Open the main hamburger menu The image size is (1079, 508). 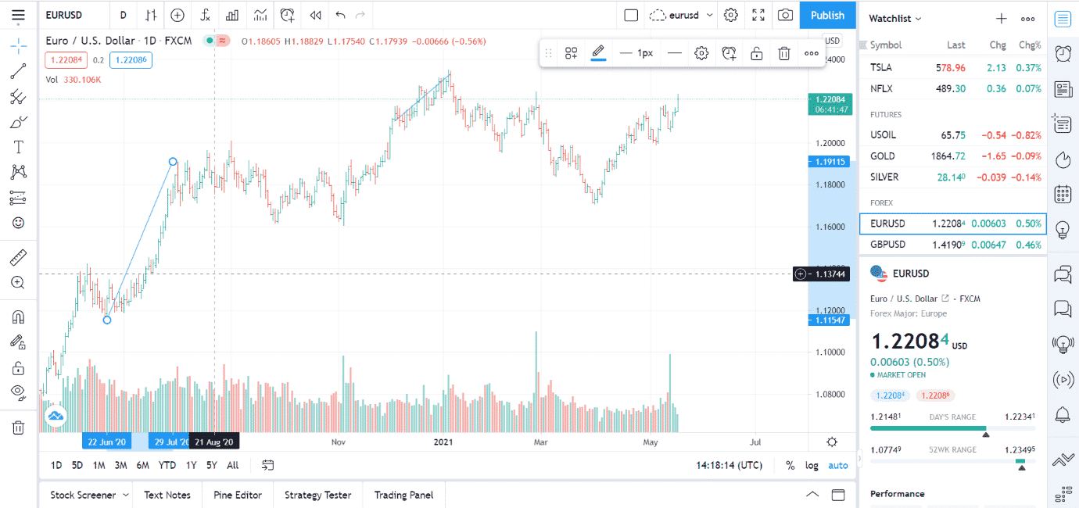tap(19, 15)
